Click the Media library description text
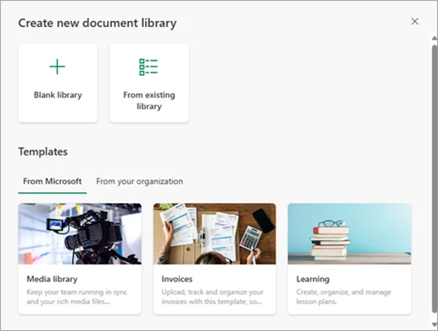 point(77,296)
